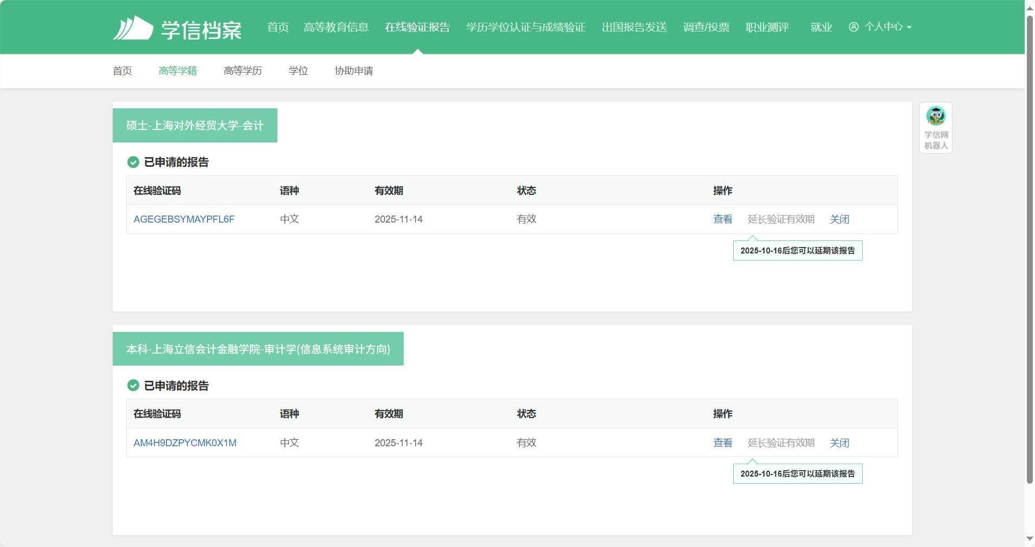
Task: Click the 个人中心 user avatar icon
Action: tap(853, 27)
